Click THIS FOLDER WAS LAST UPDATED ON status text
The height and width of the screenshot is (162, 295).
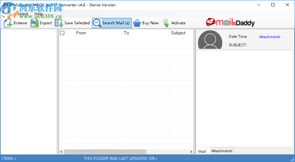[120, 159]
